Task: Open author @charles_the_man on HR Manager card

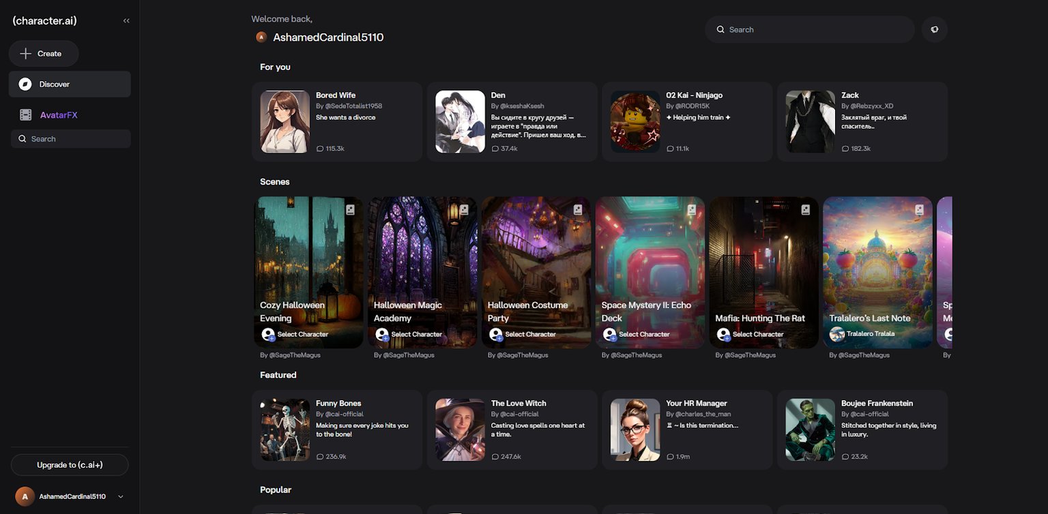Action: (702, 414)
